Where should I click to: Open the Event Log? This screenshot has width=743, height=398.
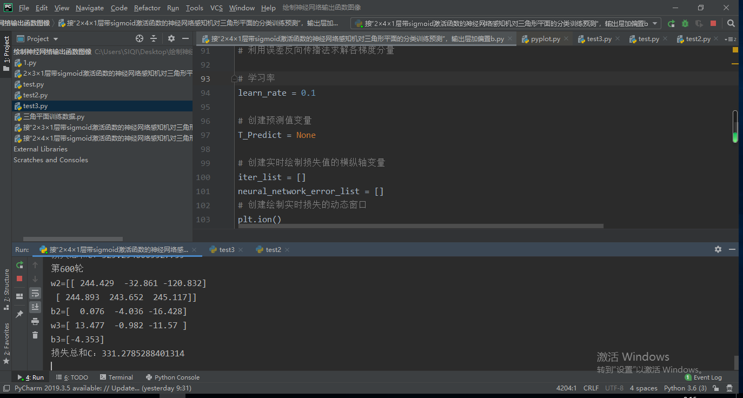pyautogui.click(x=703, y=377)
